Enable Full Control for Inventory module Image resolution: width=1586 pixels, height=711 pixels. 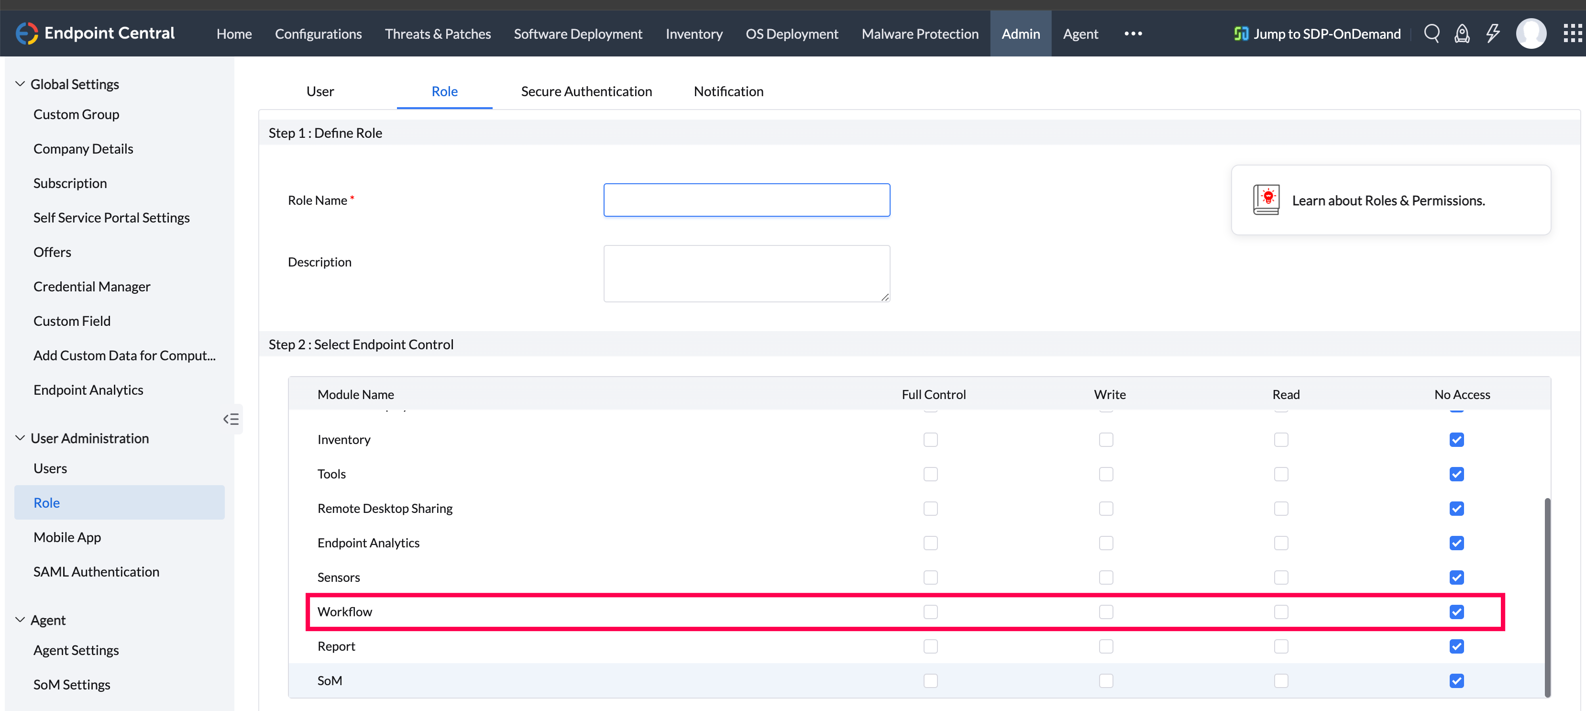coord(930,439)
